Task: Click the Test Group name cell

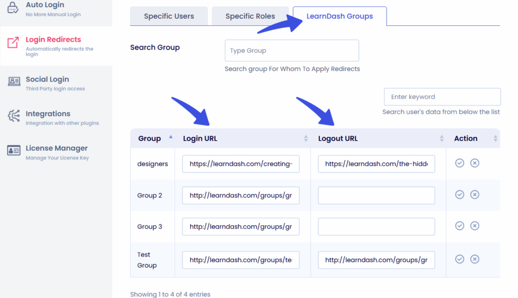Action: coord(153,260)
